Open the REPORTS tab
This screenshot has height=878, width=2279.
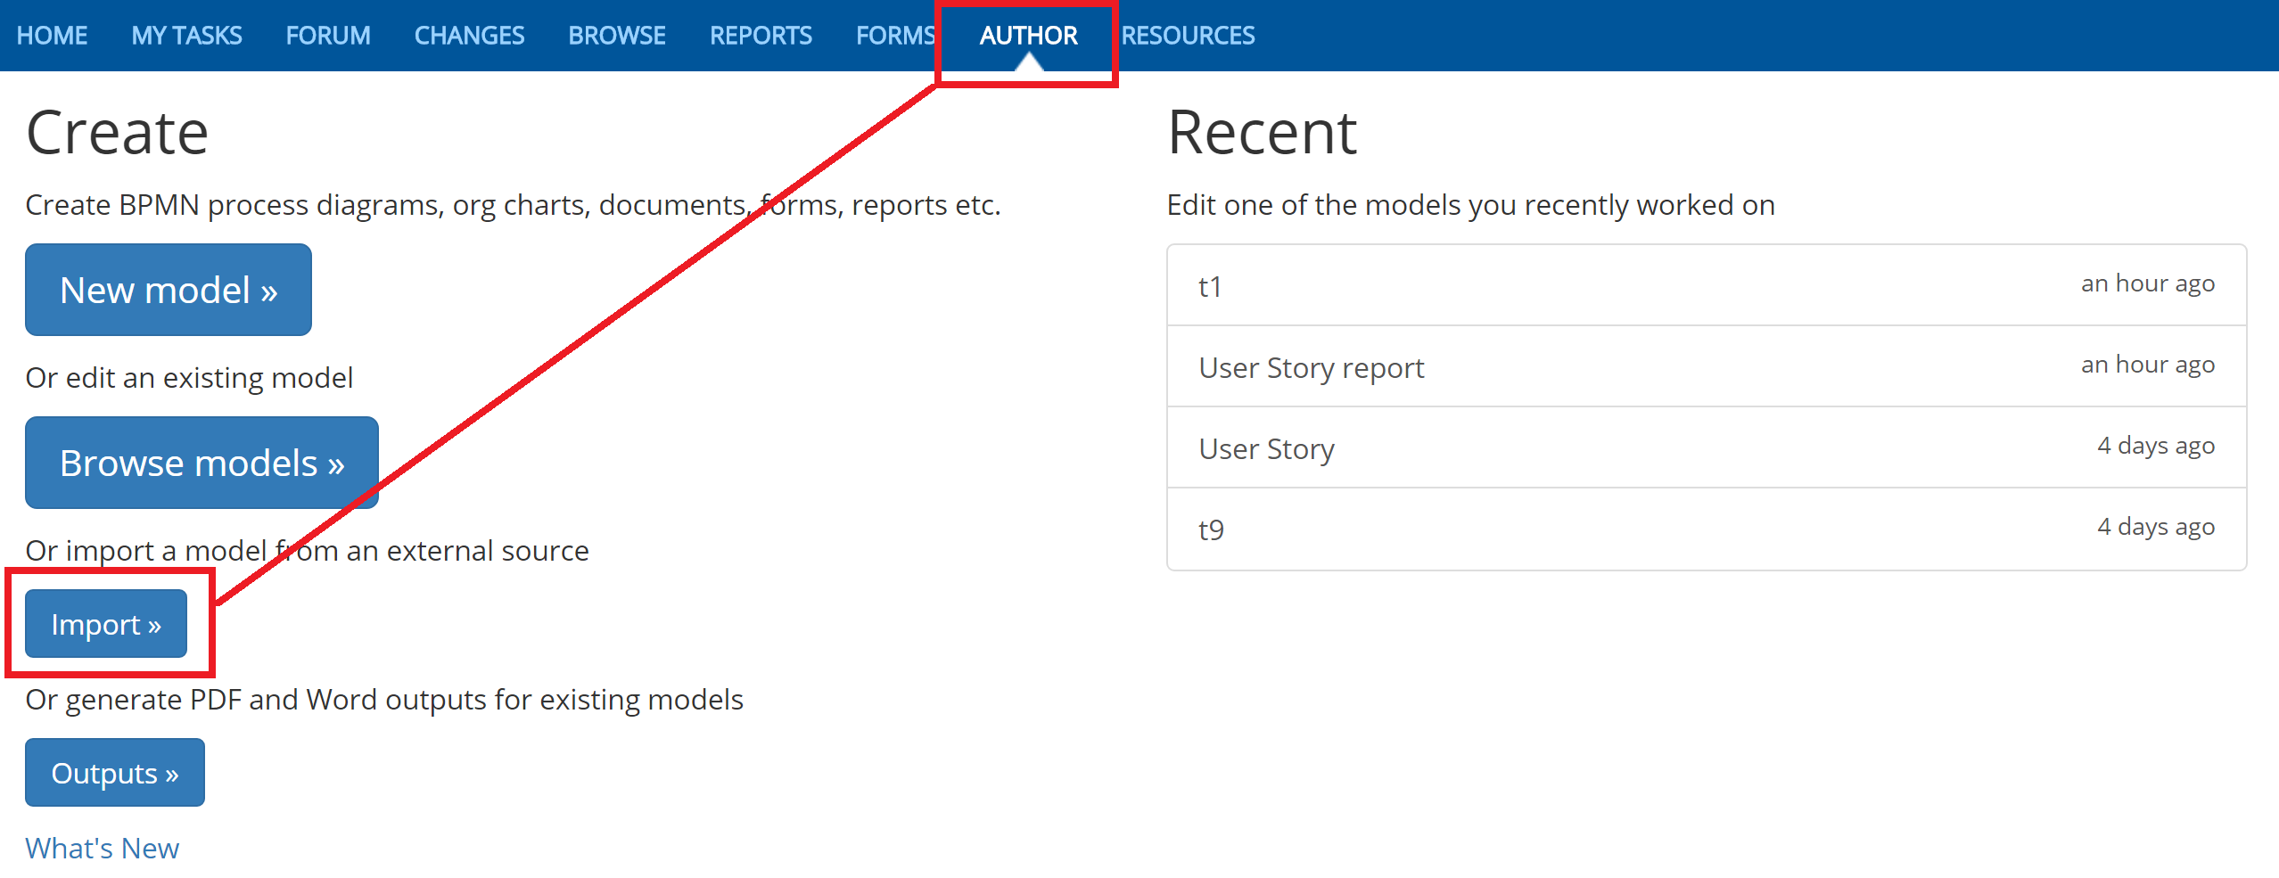pyautogui.click(x=761, y=36)
